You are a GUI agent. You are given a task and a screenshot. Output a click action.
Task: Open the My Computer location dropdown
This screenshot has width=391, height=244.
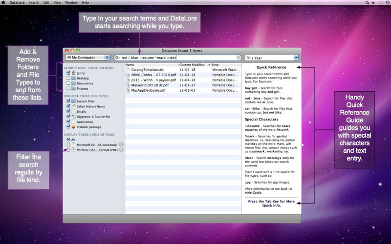coord(88,58)
